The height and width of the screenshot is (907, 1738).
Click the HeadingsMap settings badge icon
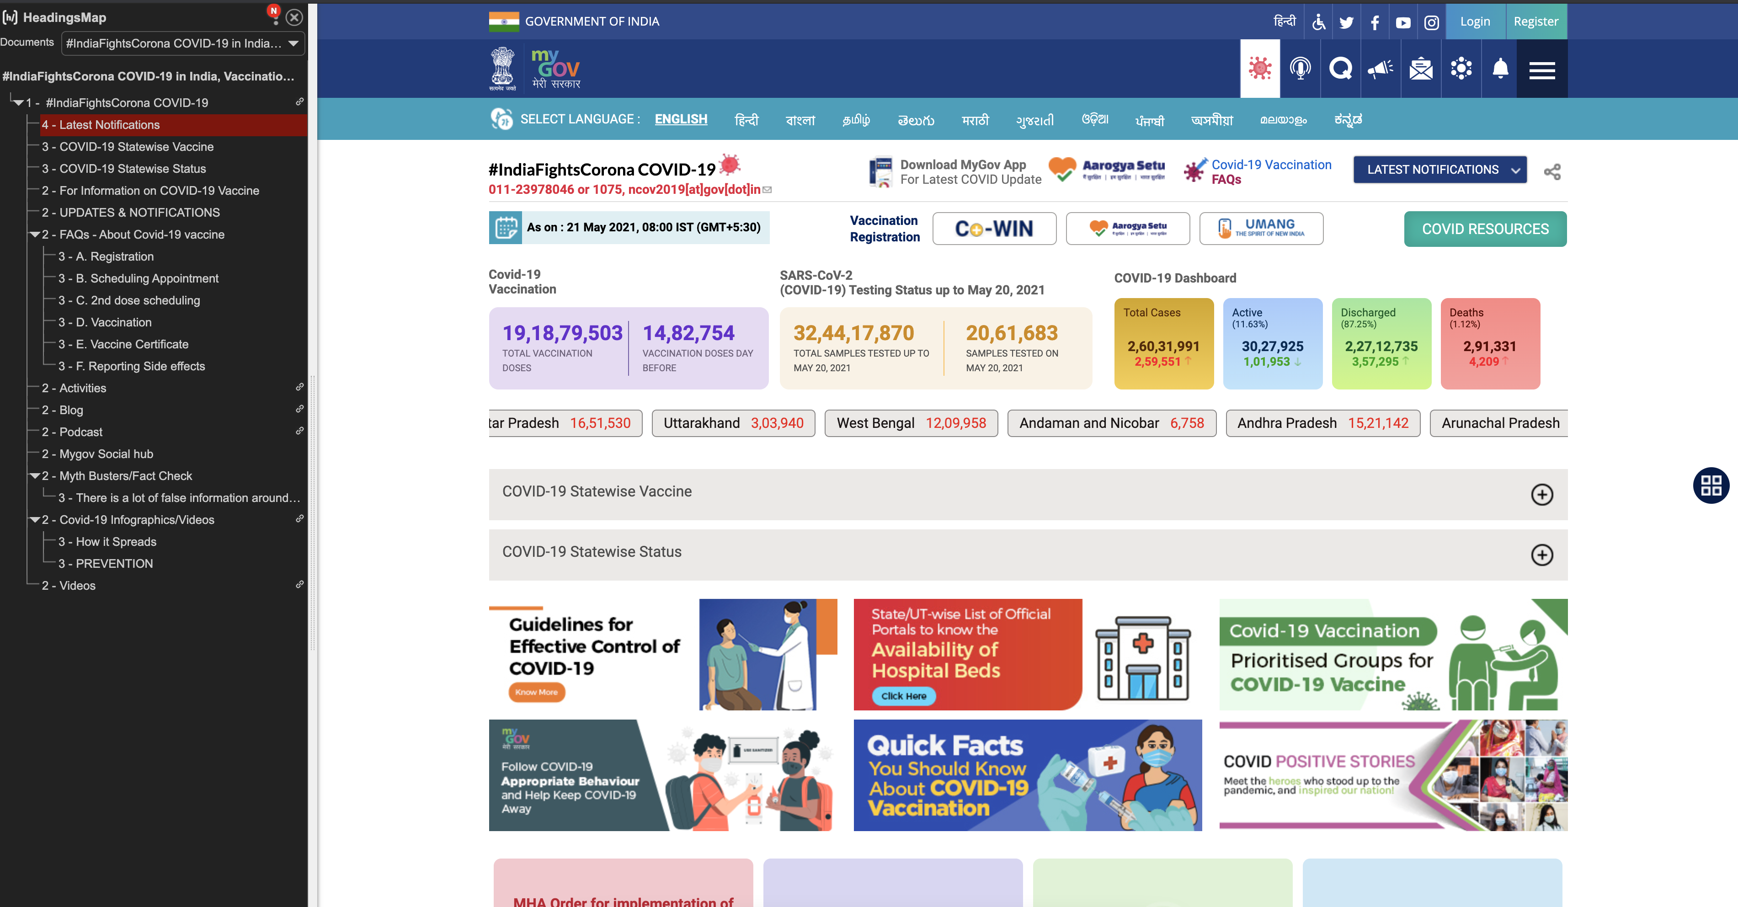274,15
